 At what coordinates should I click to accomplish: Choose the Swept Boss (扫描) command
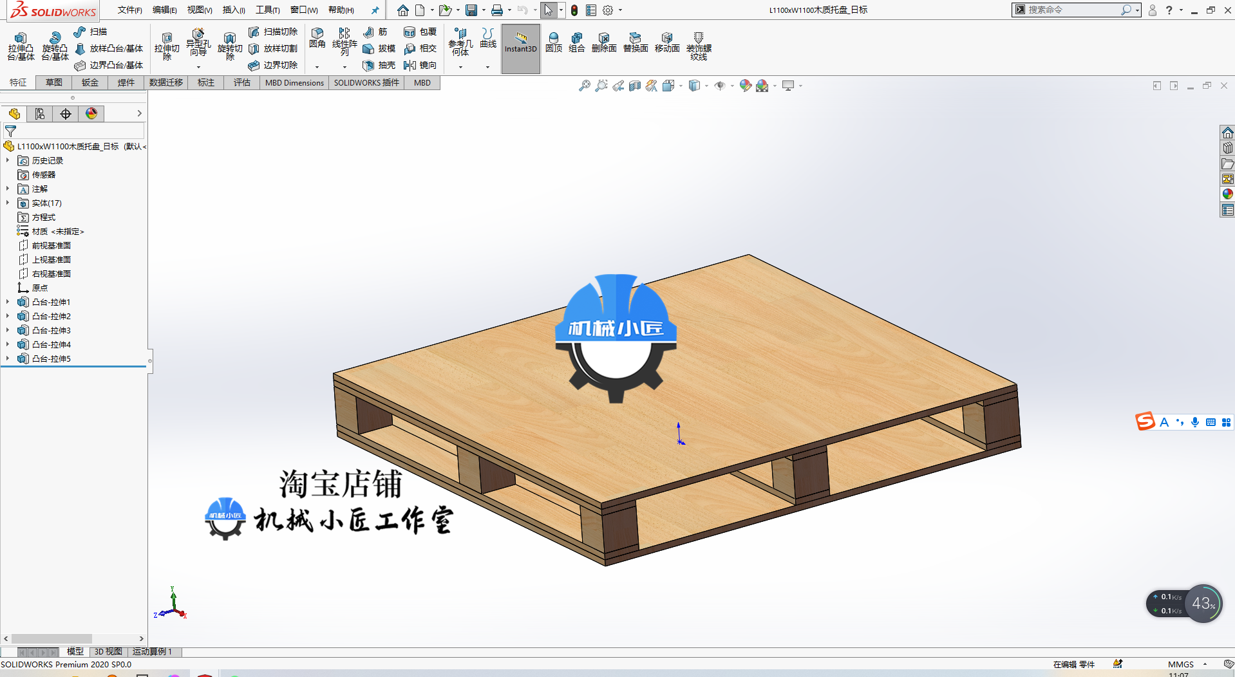[x=91, y=32]
